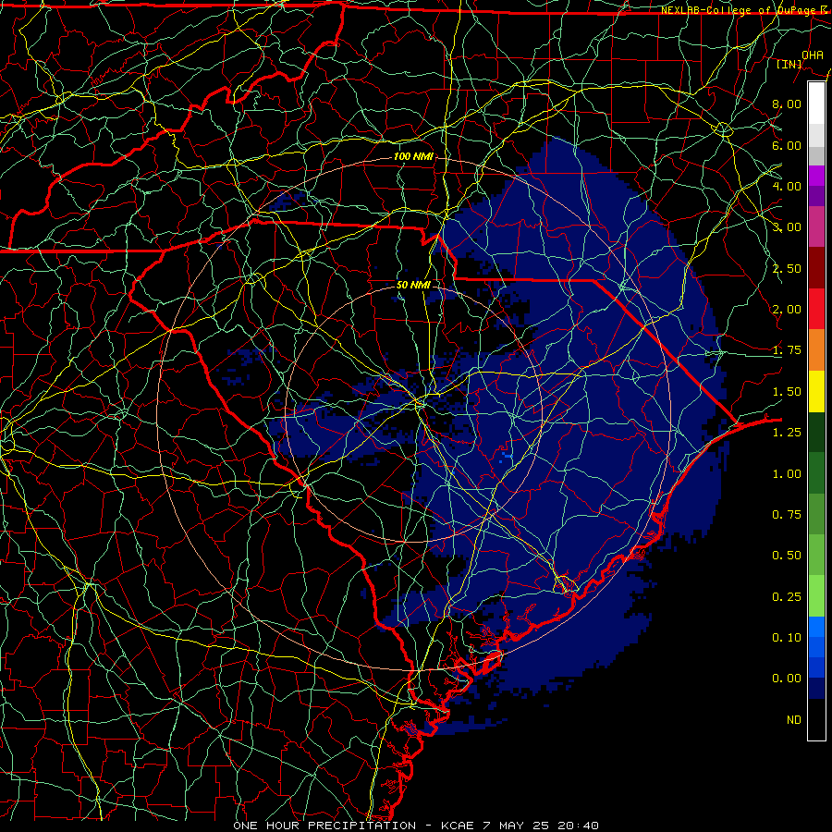Click the 0.75 legend value

tap(787, 515)
